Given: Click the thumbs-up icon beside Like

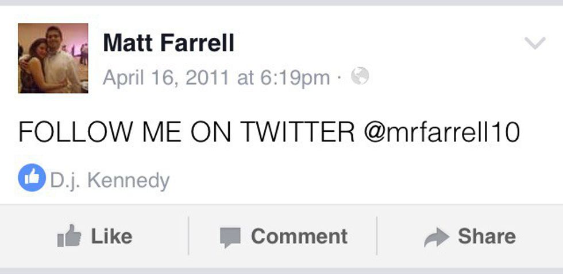Looking at the screenshot, I should (x=69, y=236).
